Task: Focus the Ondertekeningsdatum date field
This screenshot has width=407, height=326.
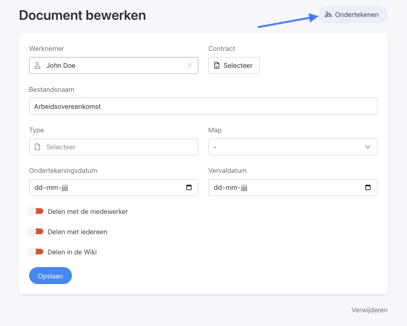Action: click(114, 187)
